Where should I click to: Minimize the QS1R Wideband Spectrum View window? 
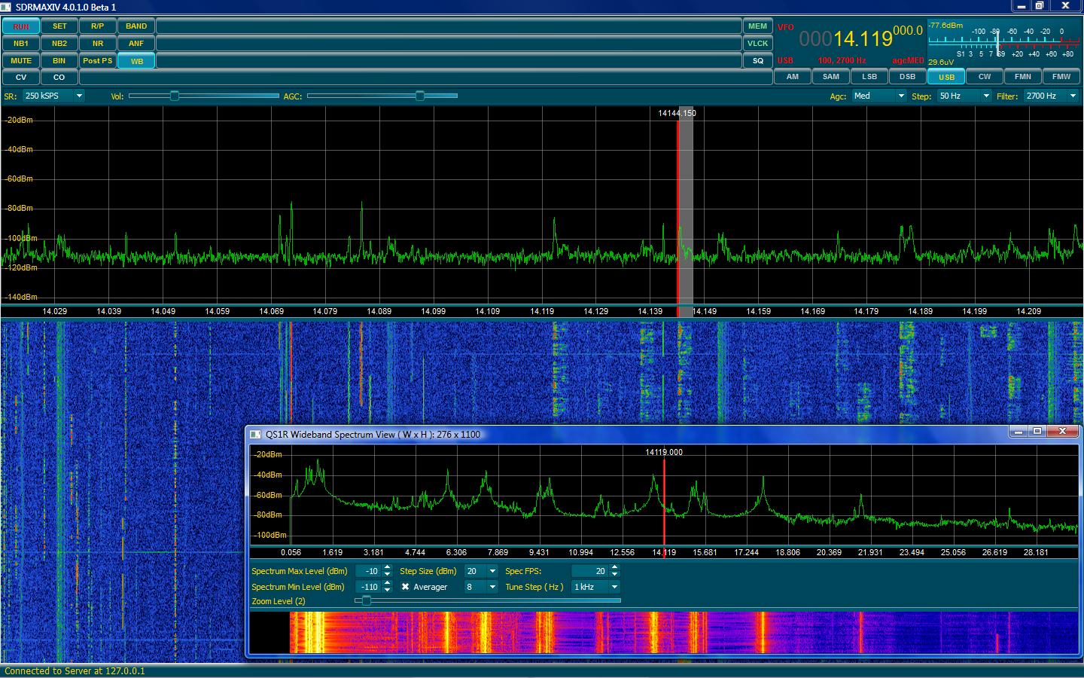coord(1019,432)
